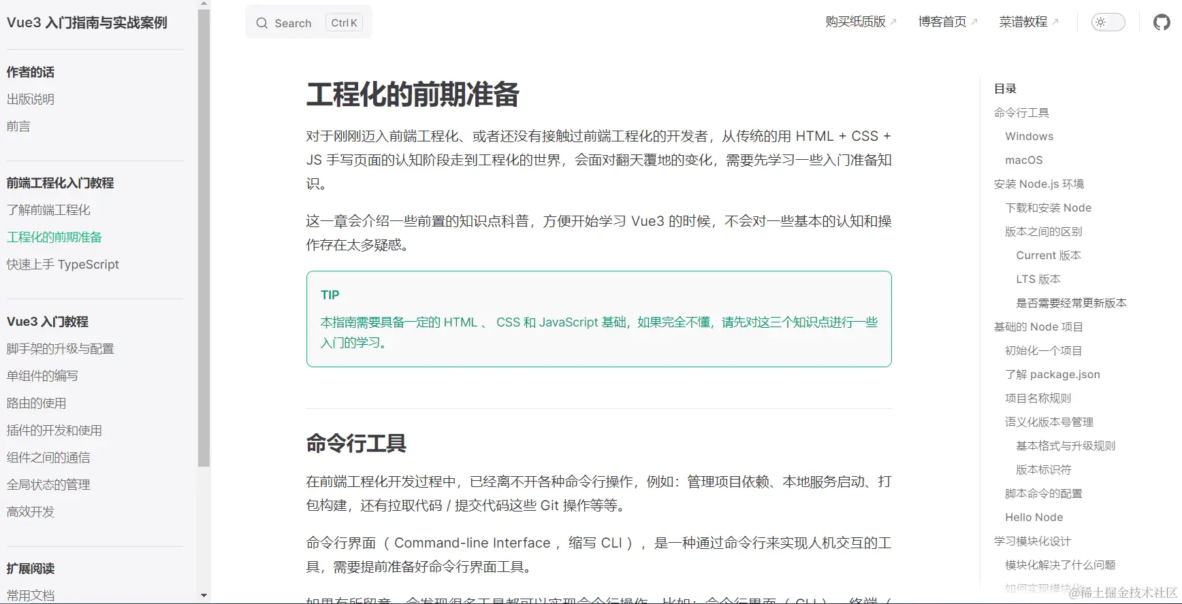Jump to 下载和安装 Node in the outline
The height and width of the screenshot is (604, 1182).
(1049, 208)
